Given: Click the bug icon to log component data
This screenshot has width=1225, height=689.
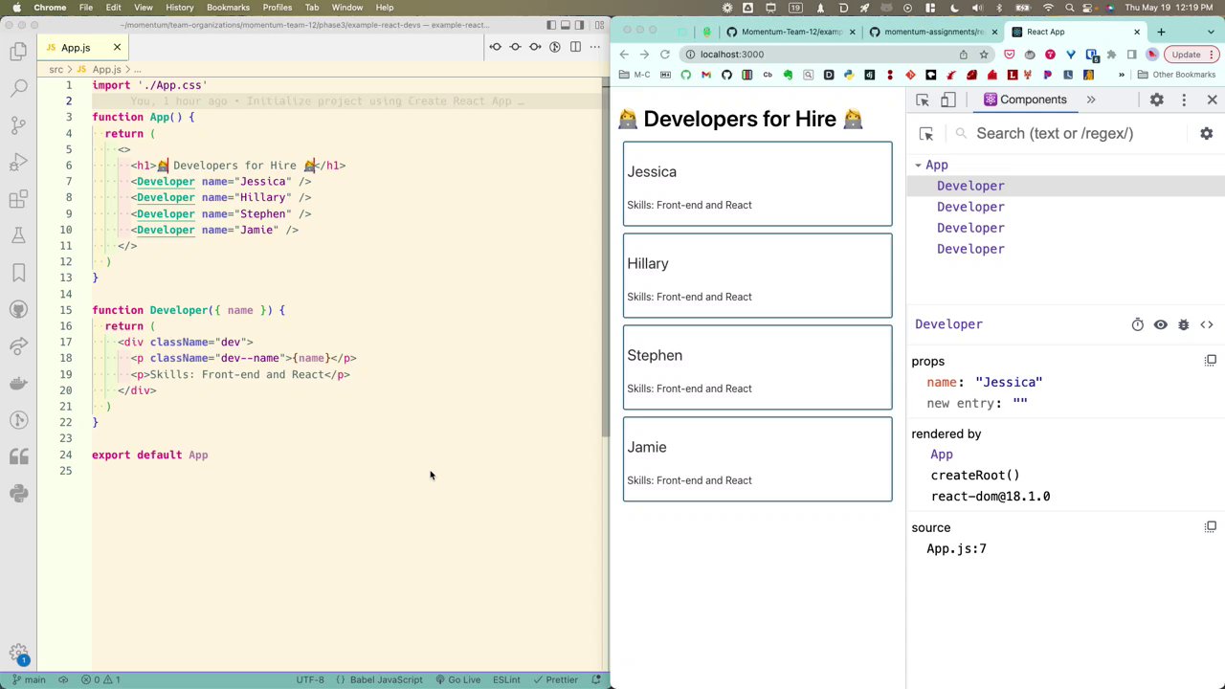Looking at the screenshot, I should click(x=1183, y=324).
